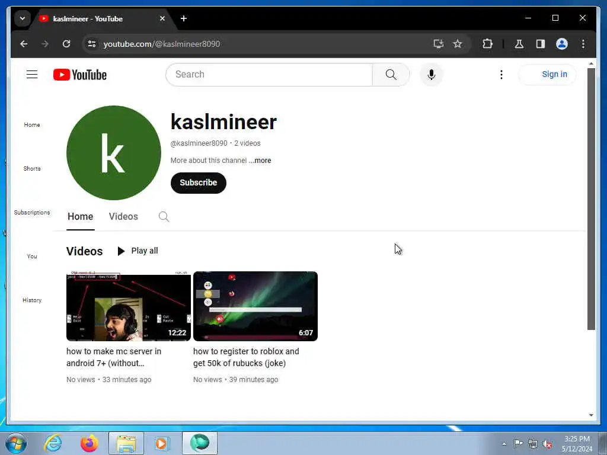The height and width of the screenshot is (455, 607).
Task: Bookmark this page with the star icon
Action: pyautogui.click(x=458, y=44)
